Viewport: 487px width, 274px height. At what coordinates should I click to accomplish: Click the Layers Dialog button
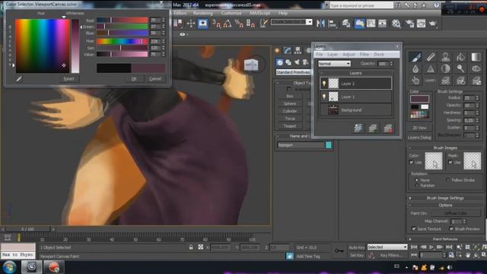point(419,137)
